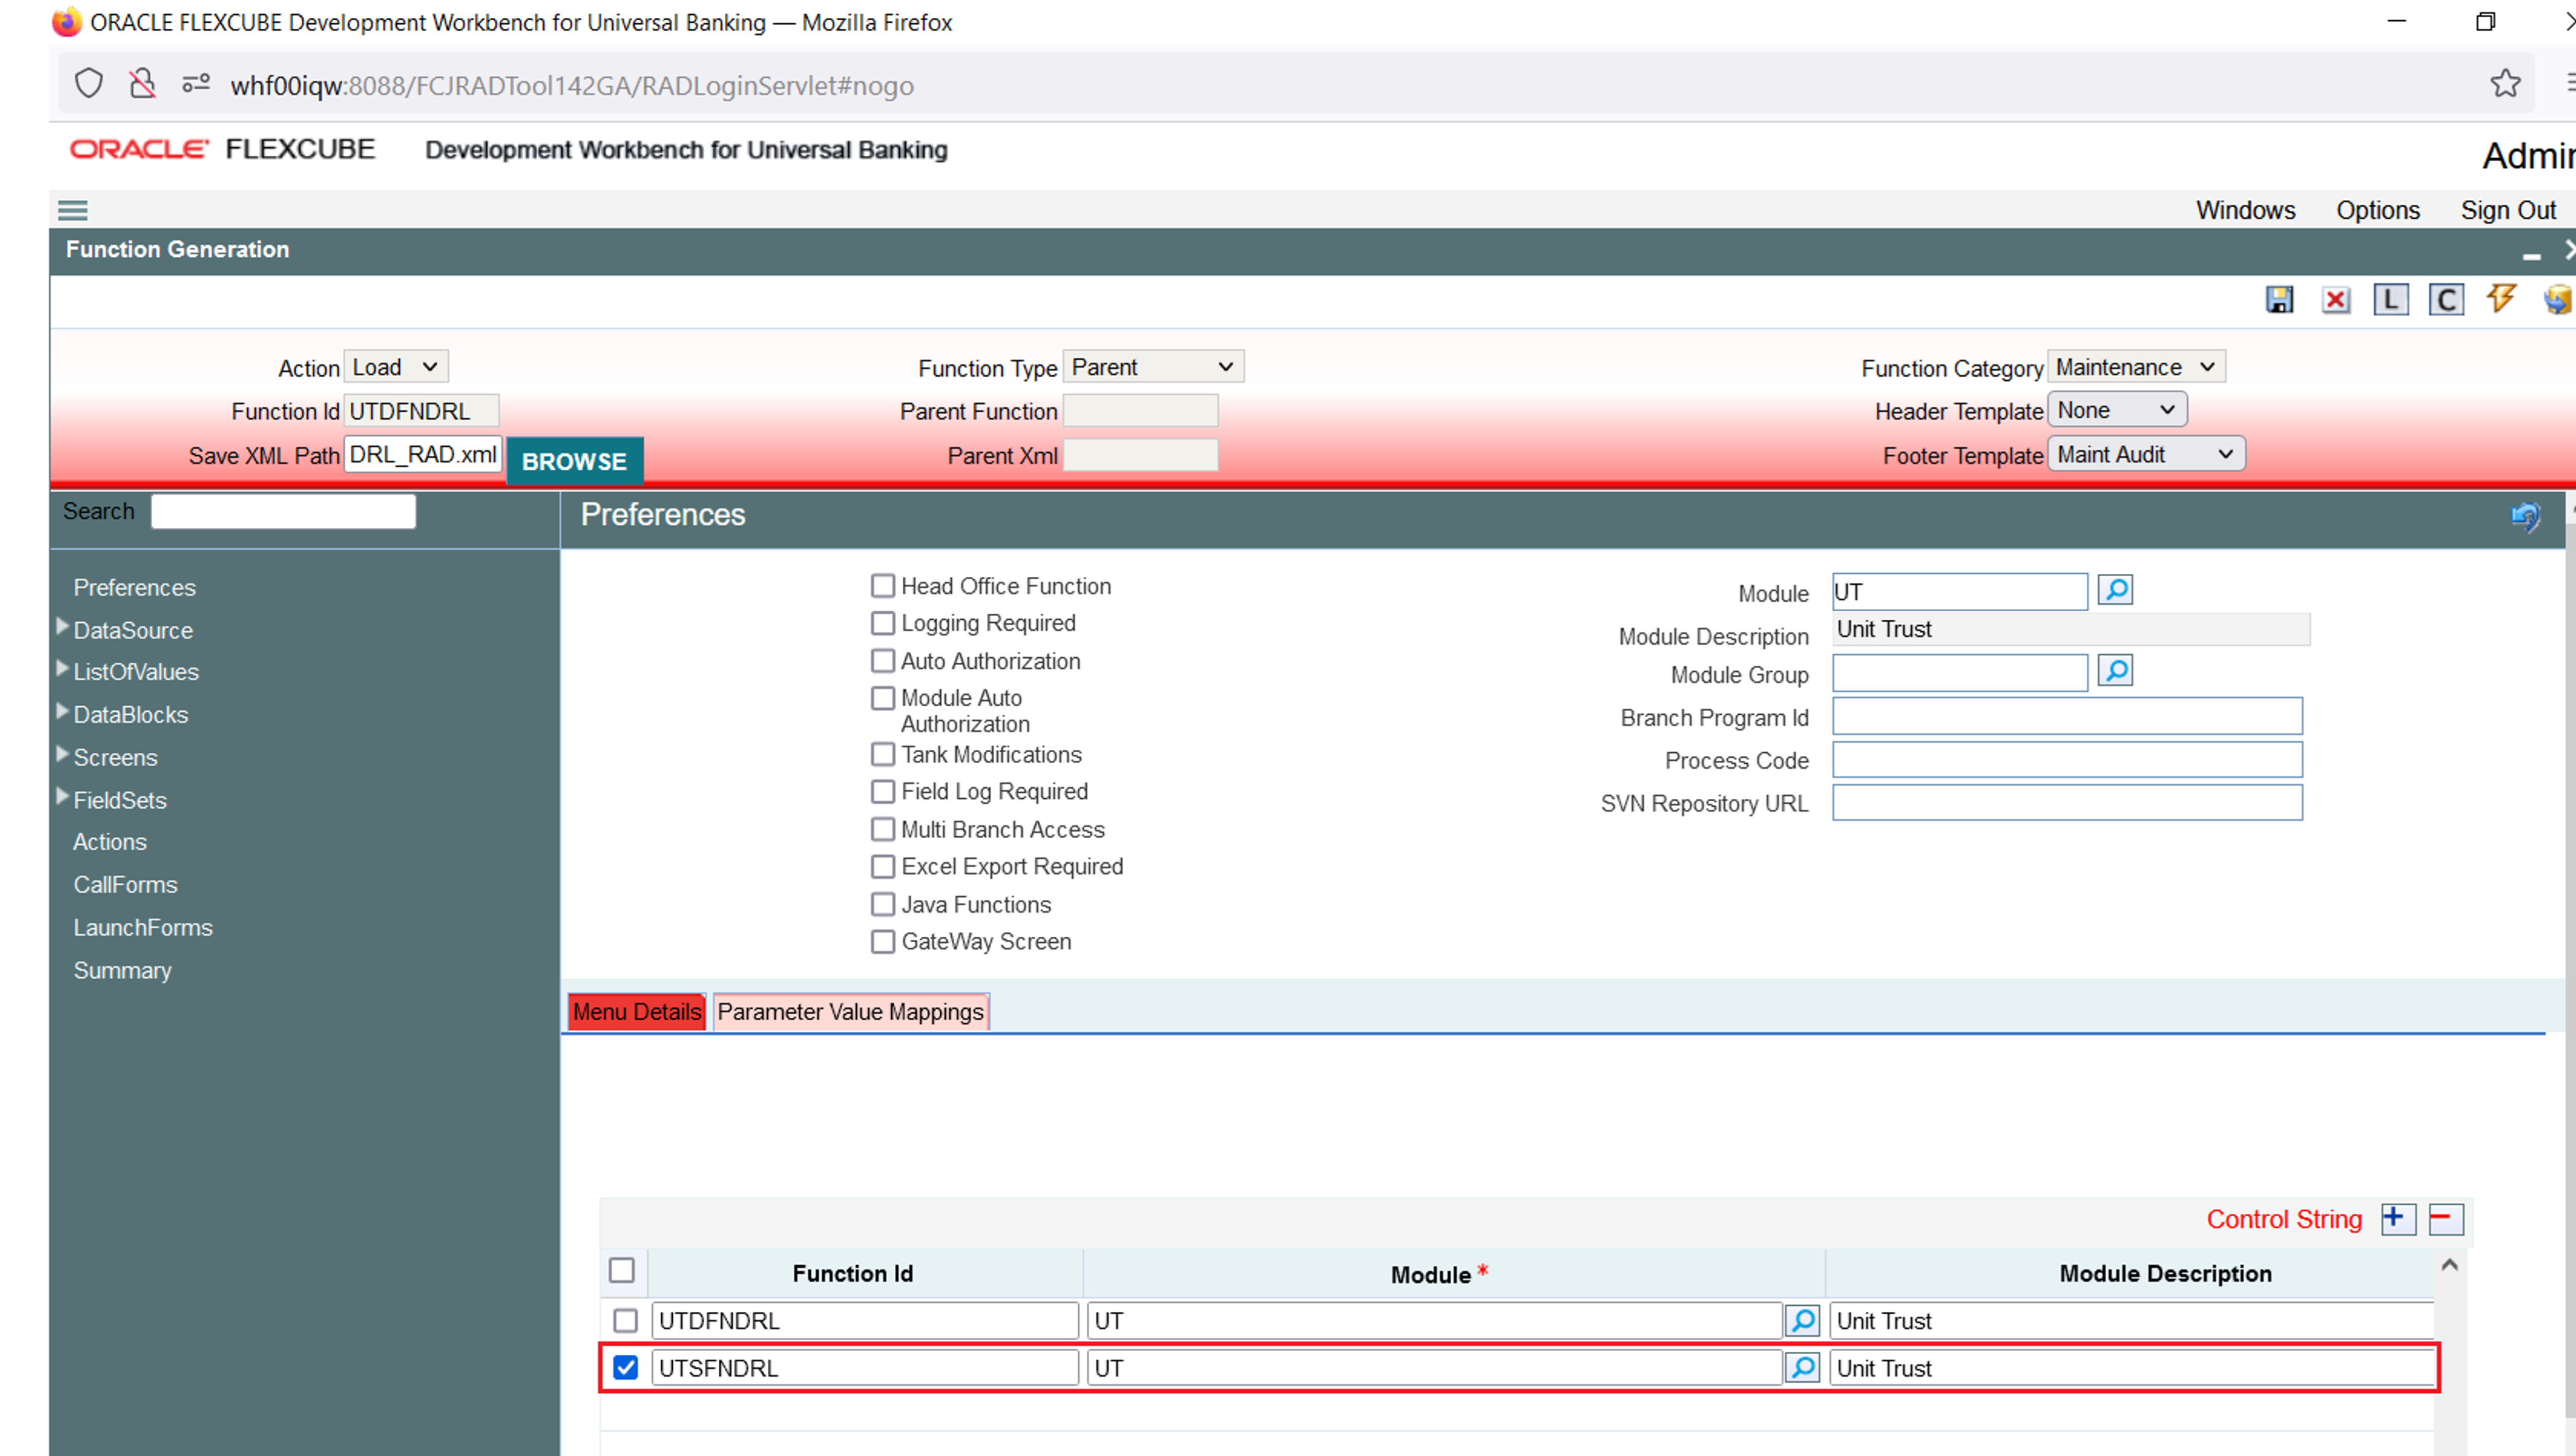2576x1456 pixels.
Task: Open the Action dropdown
Action: 395,367
